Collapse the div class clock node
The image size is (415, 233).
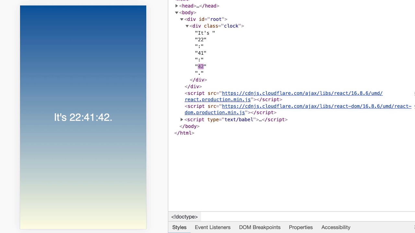pos(187,26)
